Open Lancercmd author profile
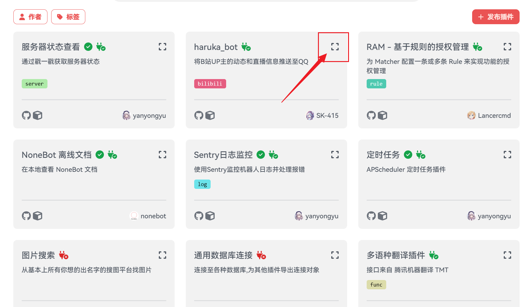 (x=489, y=115)
